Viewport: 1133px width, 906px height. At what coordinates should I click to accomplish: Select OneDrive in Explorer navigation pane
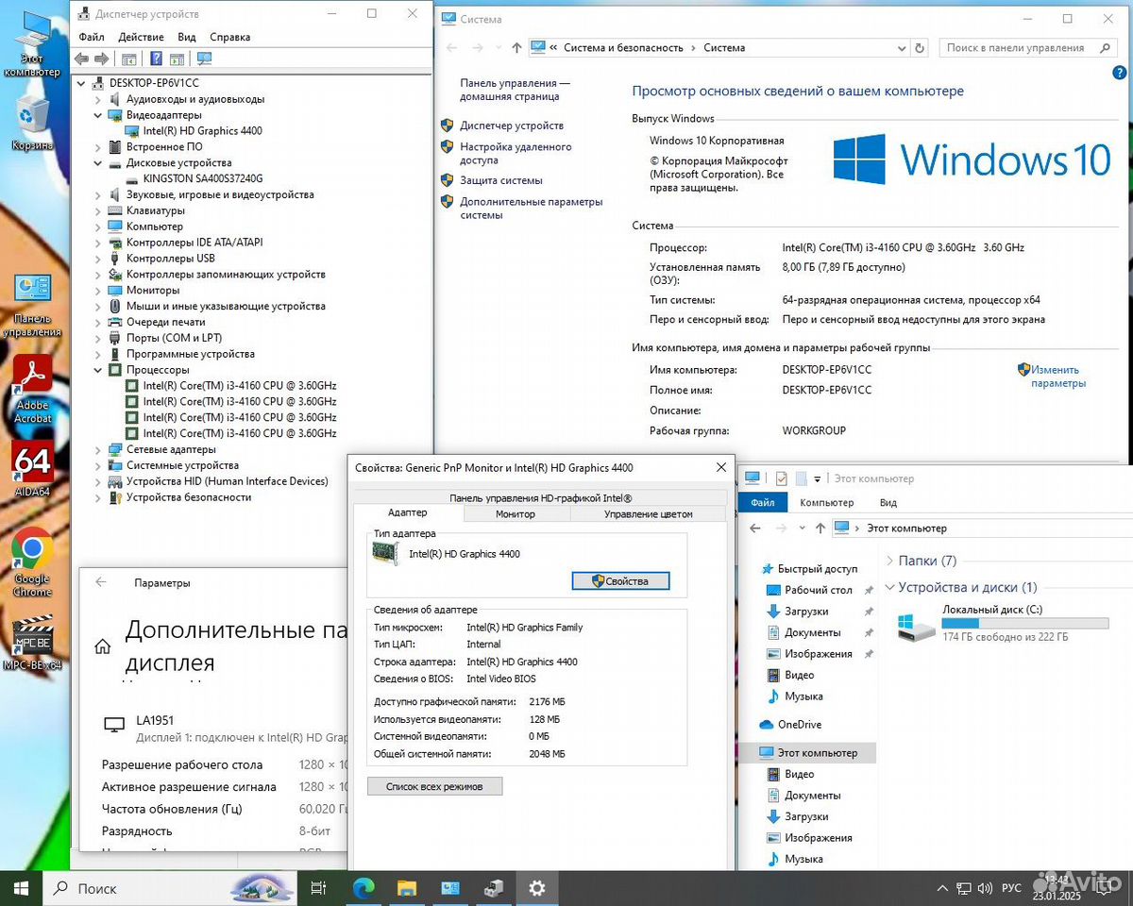click(x=799, y=725)
